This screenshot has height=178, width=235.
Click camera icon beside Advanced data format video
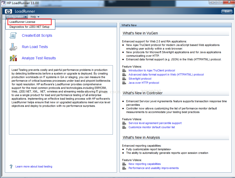click(124, 74)
